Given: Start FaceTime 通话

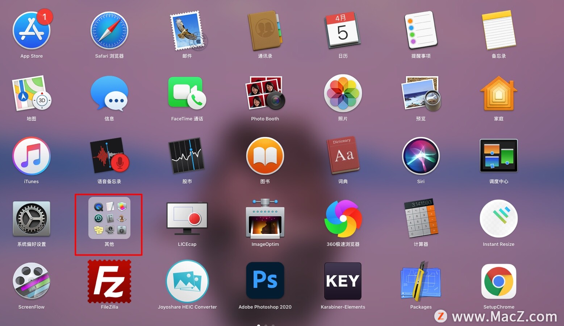Looking at the screenshot, I should coord(187,93).
